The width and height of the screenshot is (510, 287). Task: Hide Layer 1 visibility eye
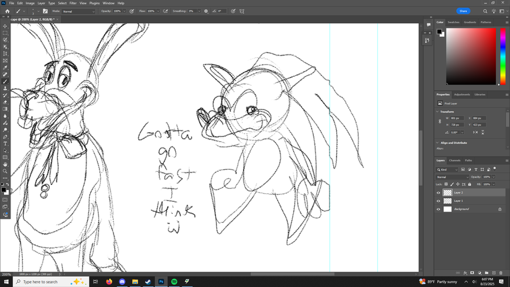pyautogui.click(x=438, y=201)
